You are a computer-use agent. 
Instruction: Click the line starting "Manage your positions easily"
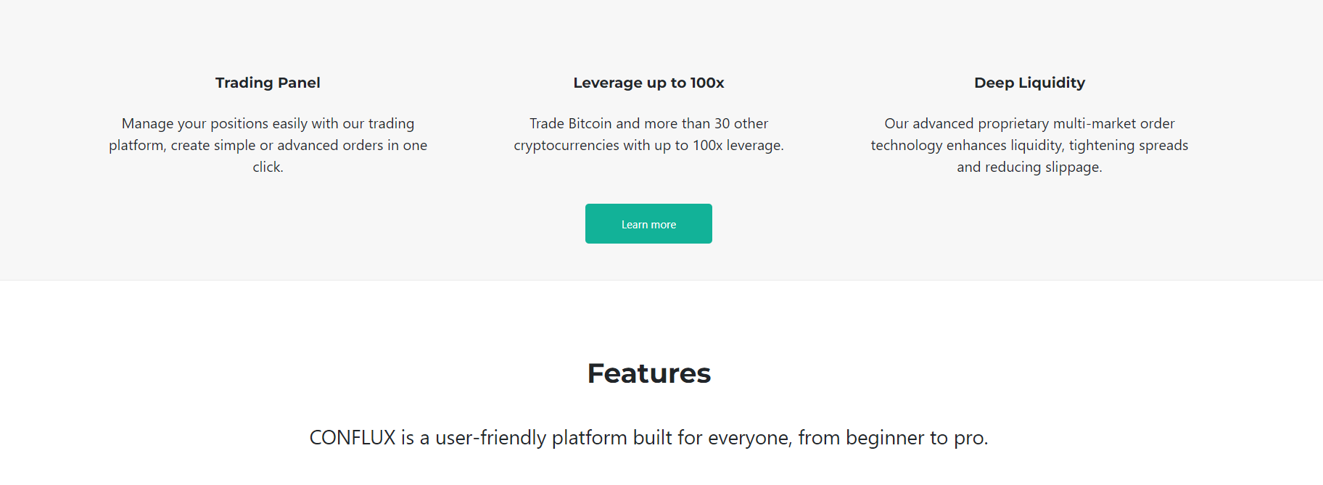[x=268, y=124]
